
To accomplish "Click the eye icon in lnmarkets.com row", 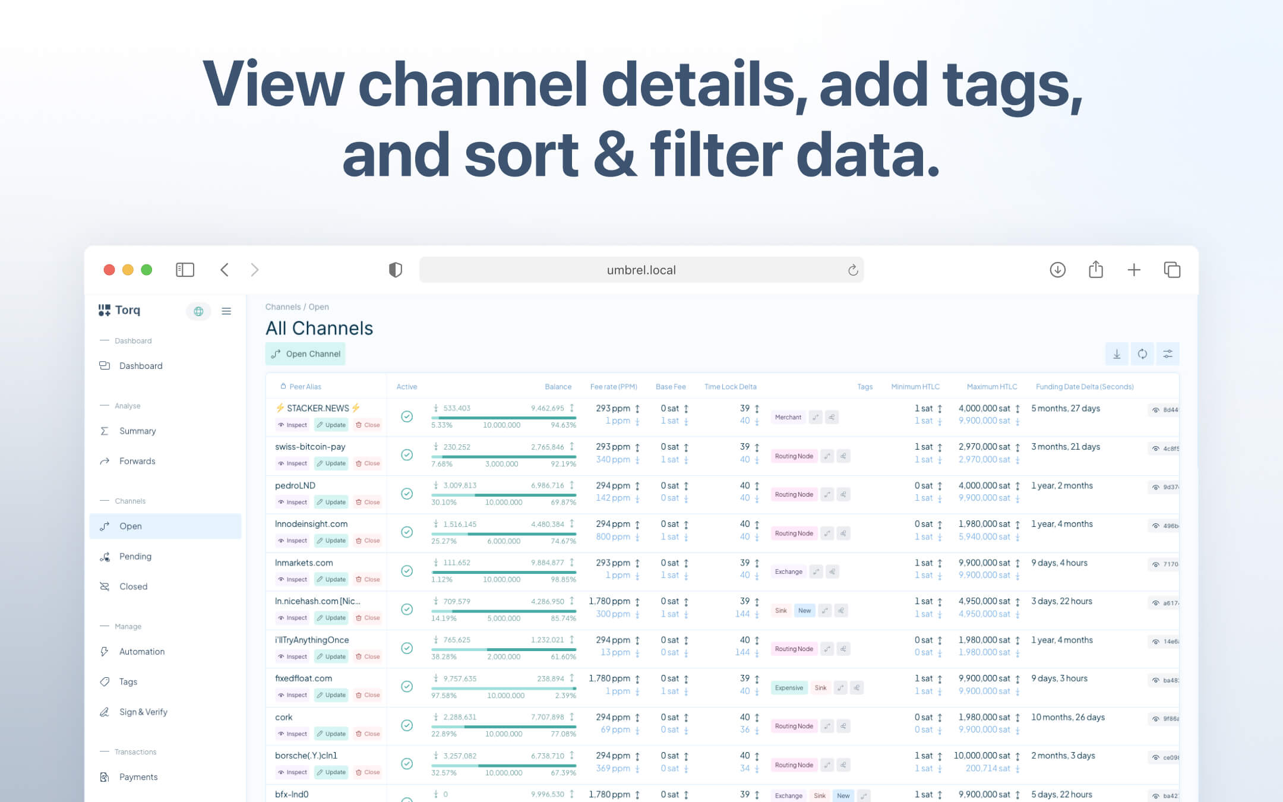I will tap(1156, 564).
